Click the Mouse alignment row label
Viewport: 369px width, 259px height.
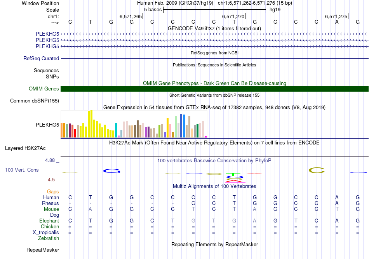click(x=52, y=209)
